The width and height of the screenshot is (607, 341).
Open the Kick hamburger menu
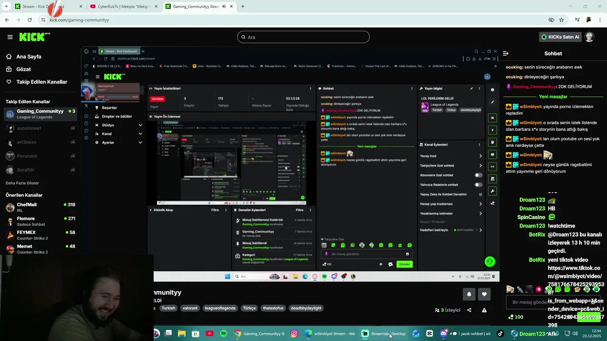(10, 37)
